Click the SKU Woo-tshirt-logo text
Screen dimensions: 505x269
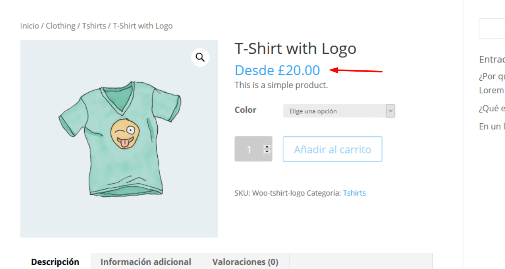(x=270, y=193)
